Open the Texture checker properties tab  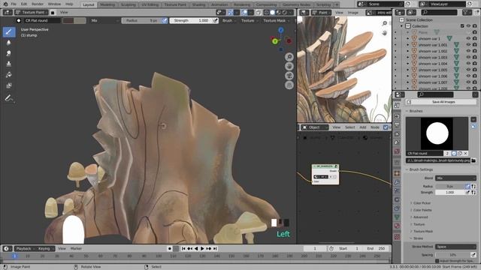click(397, 237)
